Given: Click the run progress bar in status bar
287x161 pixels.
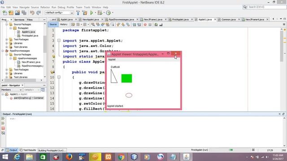Looking at the screenshot, I should pos(230,150).
